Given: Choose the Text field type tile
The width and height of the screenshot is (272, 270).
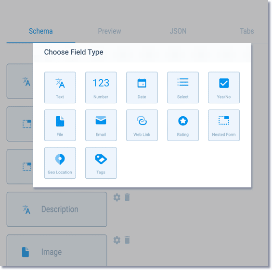Looking at the screenshot, I should pyautogui.click(x=60, y=87).
